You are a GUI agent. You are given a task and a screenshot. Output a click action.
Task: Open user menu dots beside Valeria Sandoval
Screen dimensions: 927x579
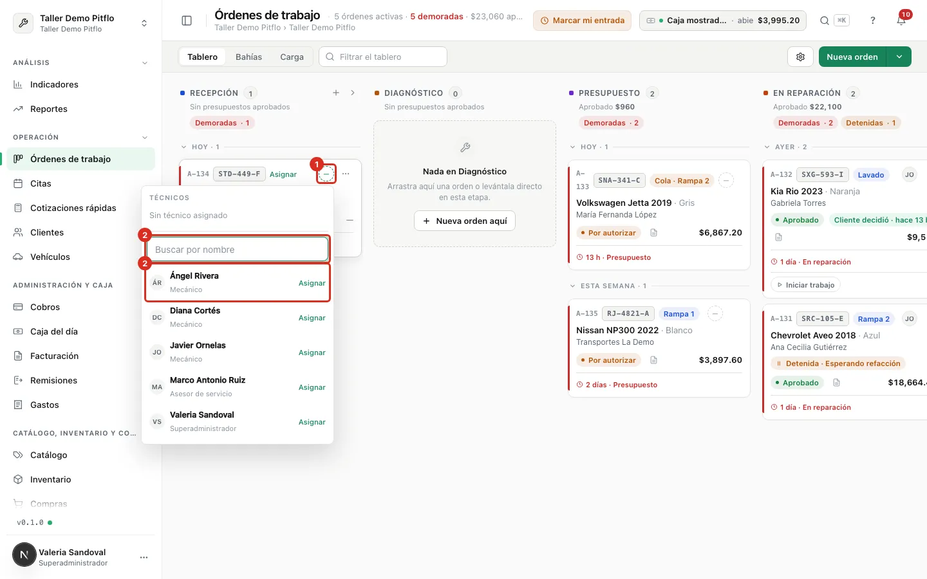[x=144, y=557]
